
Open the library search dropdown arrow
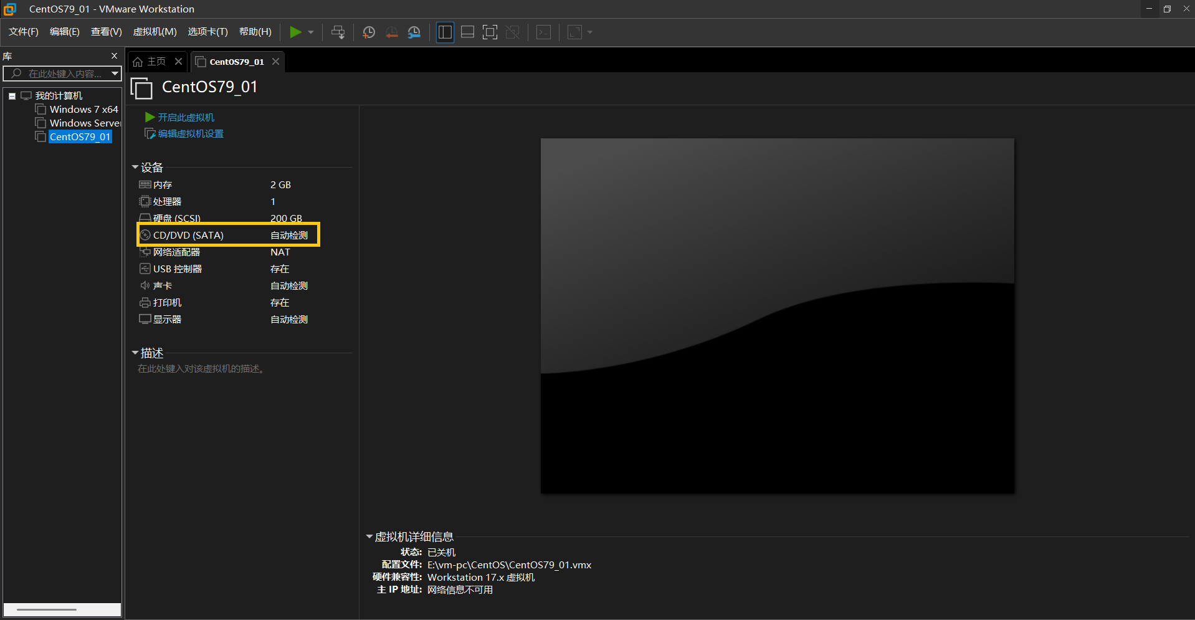point(115,74)
